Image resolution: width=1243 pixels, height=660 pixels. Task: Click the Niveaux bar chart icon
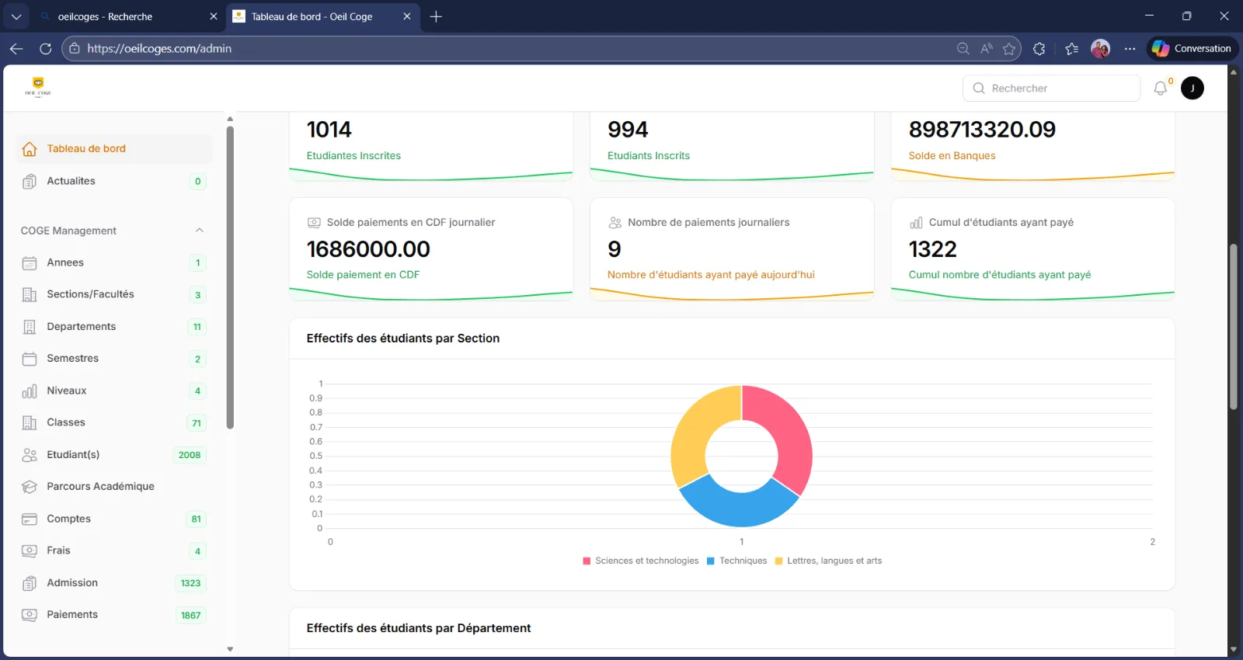[x=30, y=391]
